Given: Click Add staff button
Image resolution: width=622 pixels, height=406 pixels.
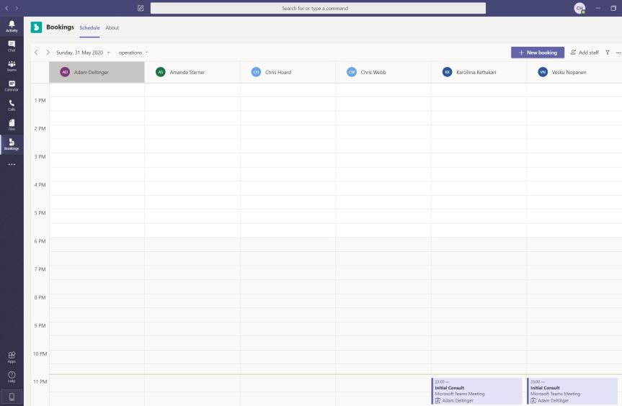Looking at the screenshot, I should click(584, 53).
